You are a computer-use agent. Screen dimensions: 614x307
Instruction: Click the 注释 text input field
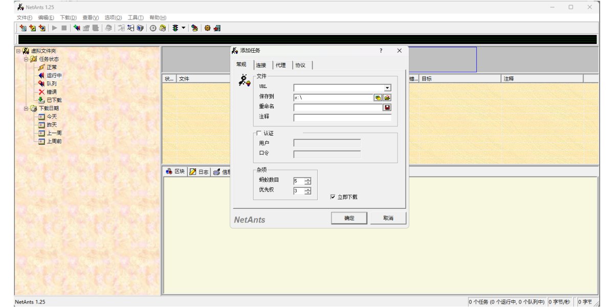pyautogui.click(x=342, y=118)
